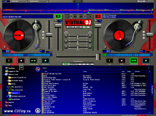This screenshot has width=156, height=116.
Task: Click right deck pitch plus button
Action: point(144,38)
